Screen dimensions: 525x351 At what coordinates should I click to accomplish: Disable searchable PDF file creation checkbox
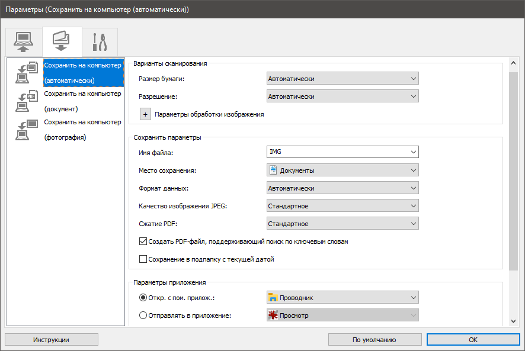coord(143,241)
